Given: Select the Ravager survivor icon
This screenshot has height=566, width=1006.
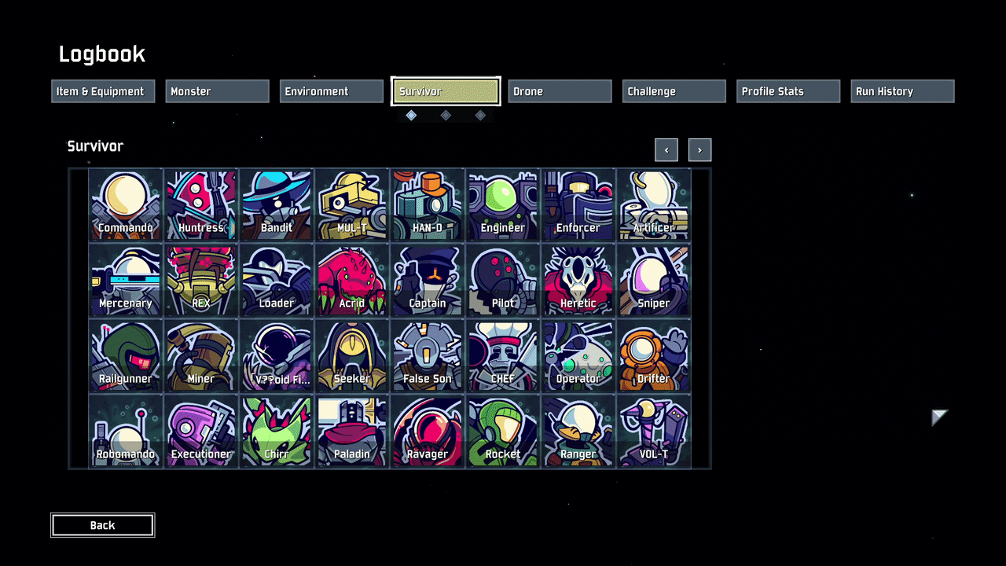Looking at the screenshot, I should coord(428,431).
